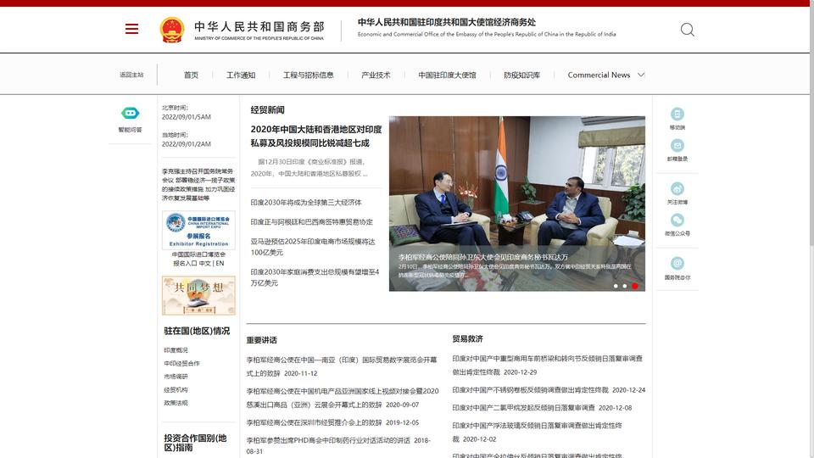Image resolution: width=814 pixels, height=458 pixels.
Task: Open the 中国驻印度大使馆 navigation item
Action: pyautogui.click(x=447, y=75)
